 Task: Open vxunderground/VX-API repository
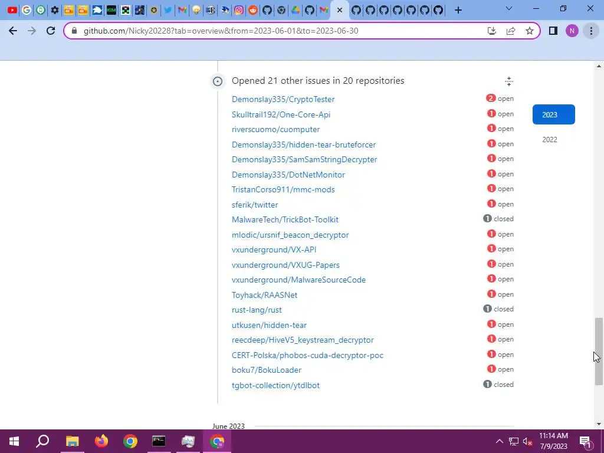[x=274, y=250]
